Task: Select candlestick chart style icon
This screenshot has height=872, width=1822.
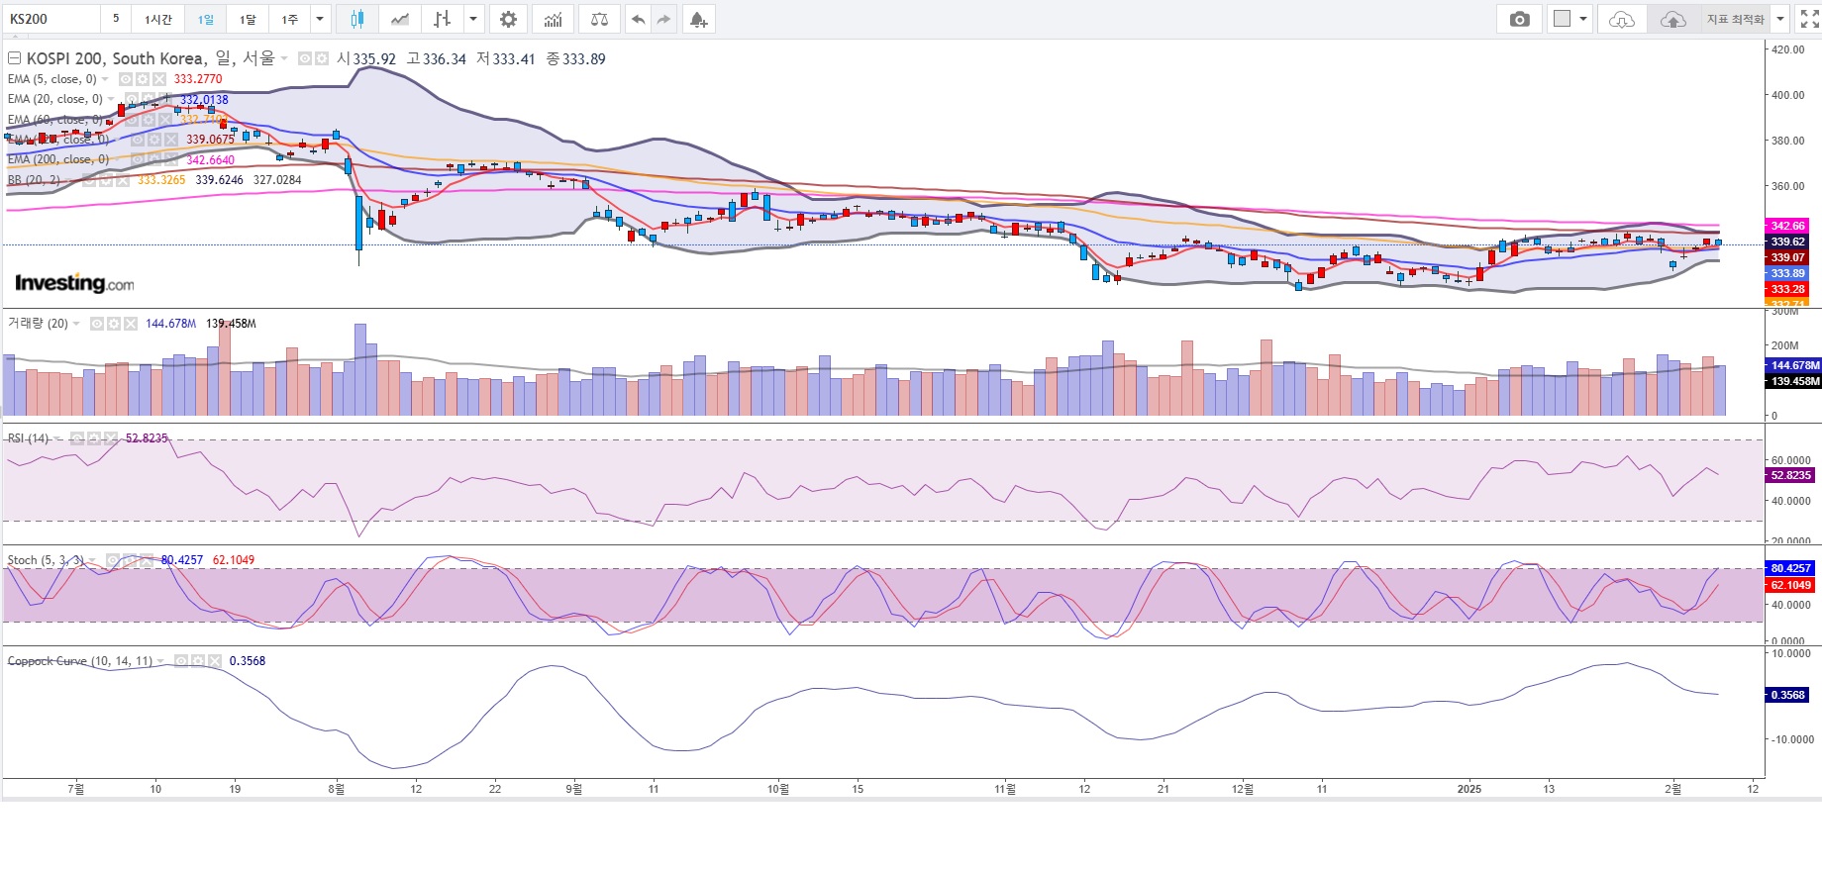Action: (356, 19)
